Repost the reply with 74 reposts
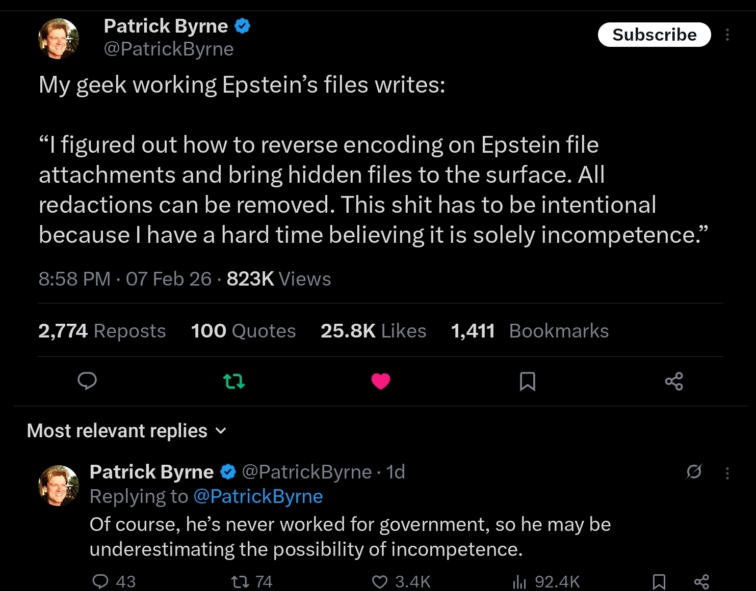 click(238, 581)
